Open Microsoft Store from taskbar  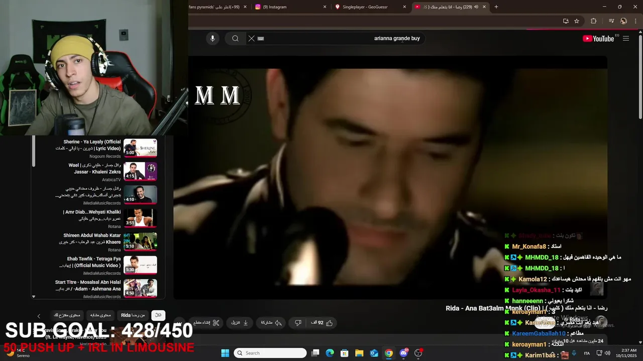[344, 353]
